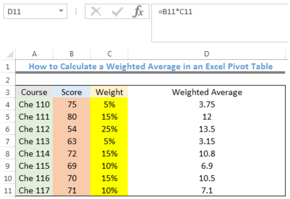Click the formula bar text =B11*C11
Image resolution: width=290 pixels, height=199 pixels.
pos(175,12)
